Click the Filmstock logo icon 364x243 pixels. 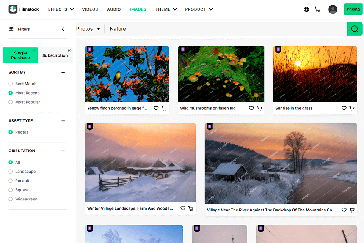(x=13, y=9)
